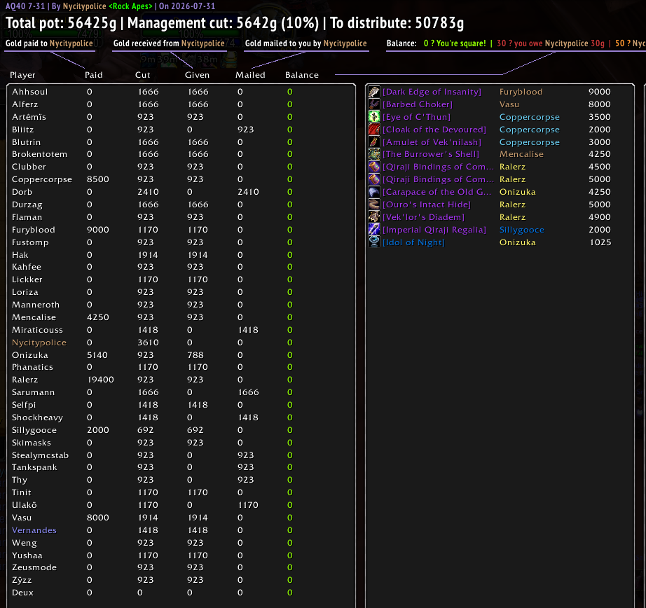Select player Vernandes in the list
The image size is (646, 608).
34,530
